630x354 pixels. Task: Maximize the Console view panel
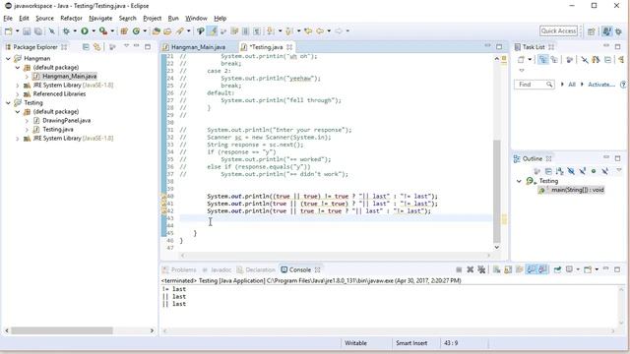[617, 269]
